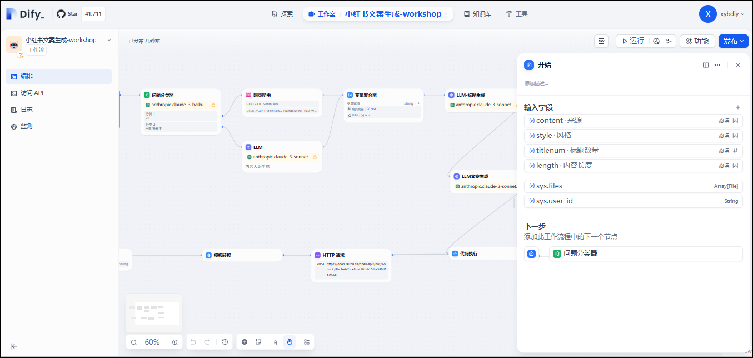Select the 网页爬虫 node on canvas
The height and width of the screenshot is (358, 753).
(282, 103)
